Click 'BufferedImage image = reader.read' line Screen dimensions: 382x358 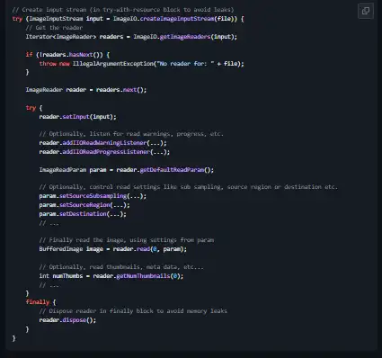point(113,249)
